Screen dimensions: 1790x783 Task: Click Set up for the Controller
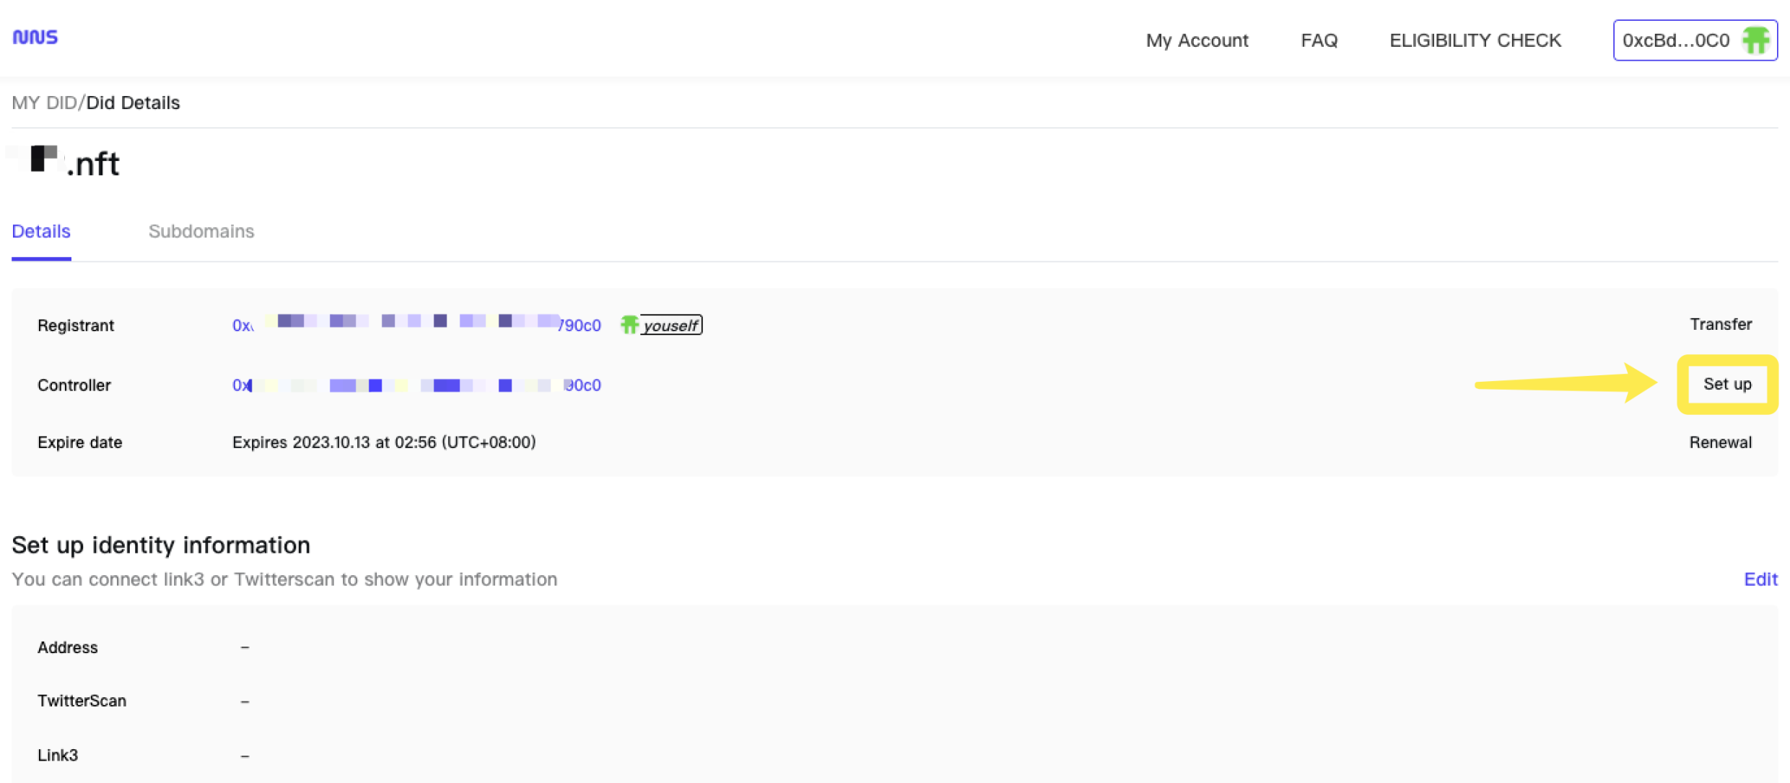(x=1726, y=384)
